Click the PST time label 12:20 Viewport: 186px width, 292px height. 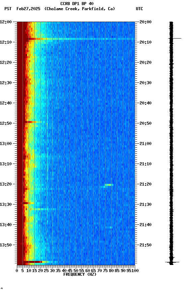(6, 63)
